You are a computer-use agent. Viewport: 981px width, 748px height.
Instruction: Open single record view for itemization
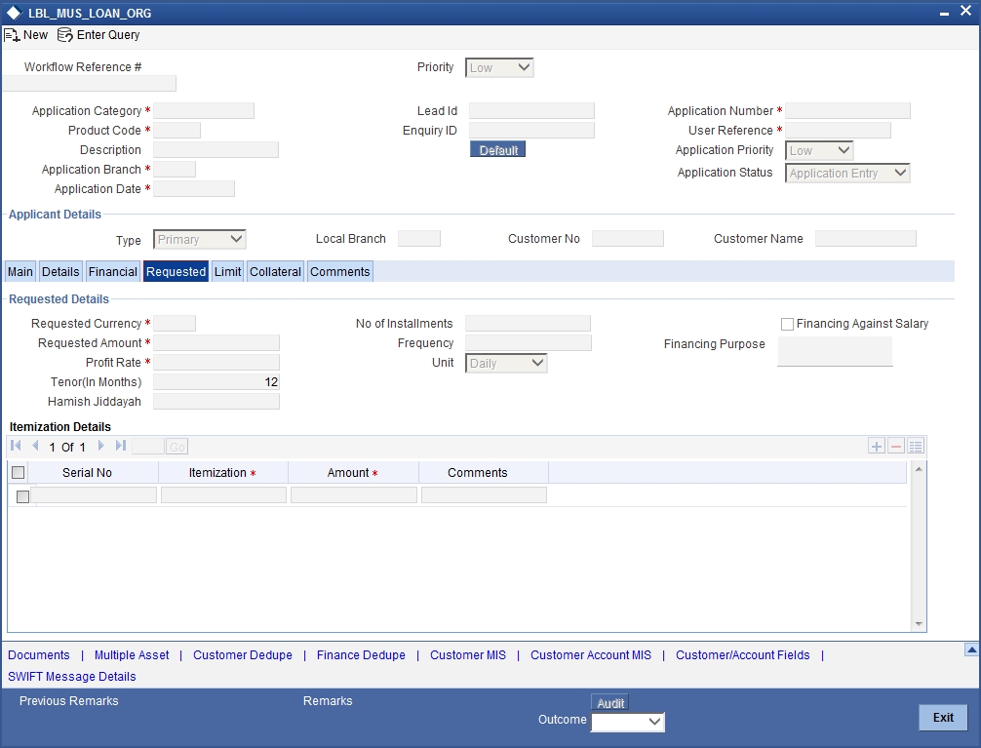click(x=916, y=446)
